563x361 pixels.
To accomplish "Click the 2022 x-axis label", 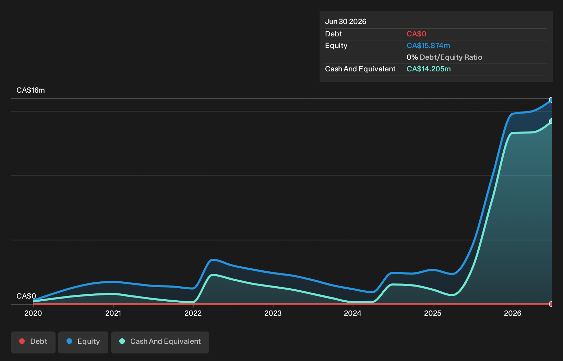I will pos(193,313).
